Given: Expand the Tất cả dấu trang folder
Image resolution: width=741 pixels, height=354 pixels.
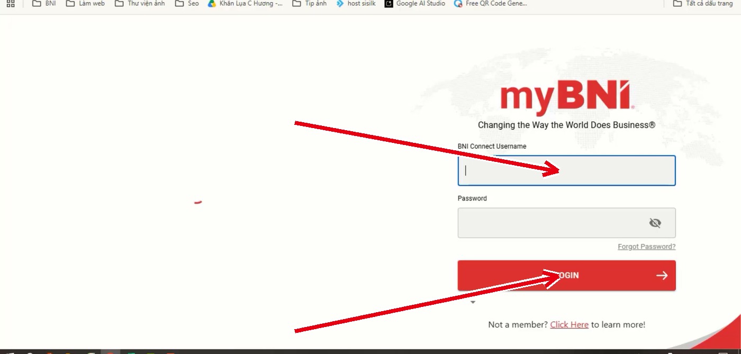Looking at the screenshot, I should pos(703,3).
